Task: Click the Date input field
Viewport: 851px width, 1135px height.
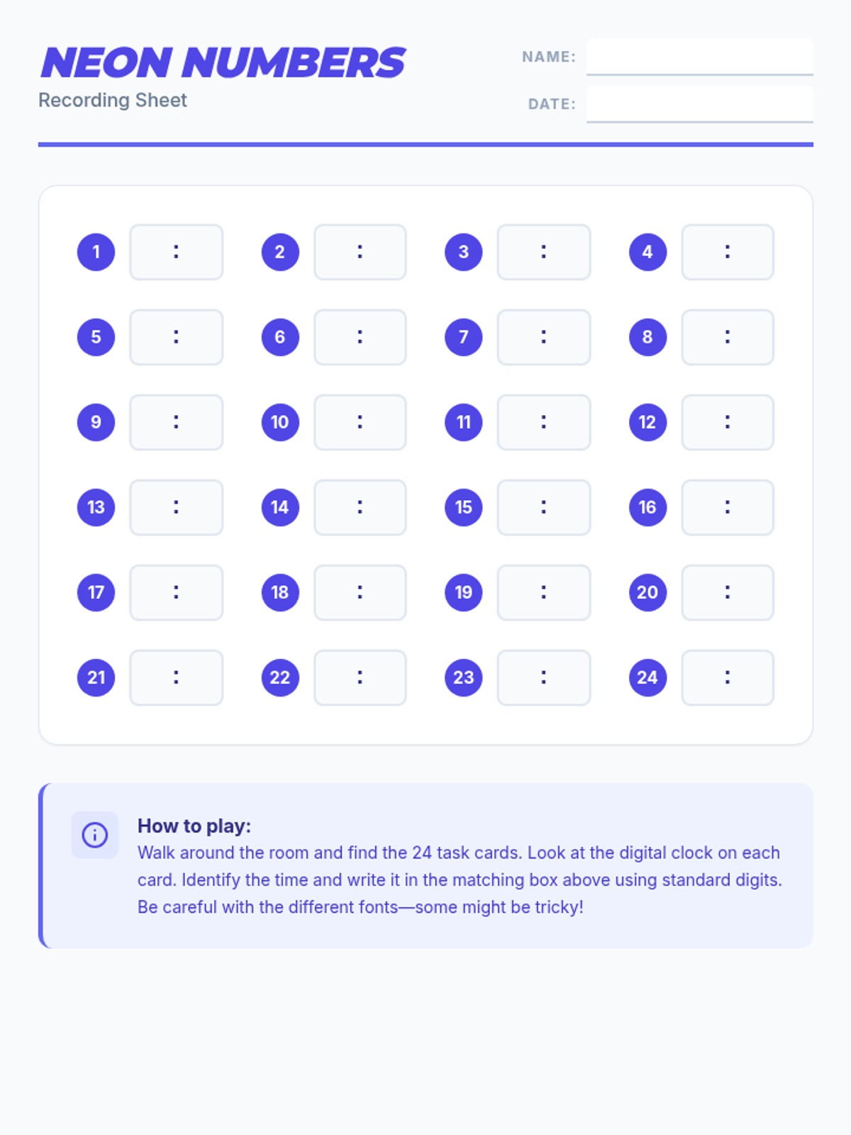Action: 699,104
